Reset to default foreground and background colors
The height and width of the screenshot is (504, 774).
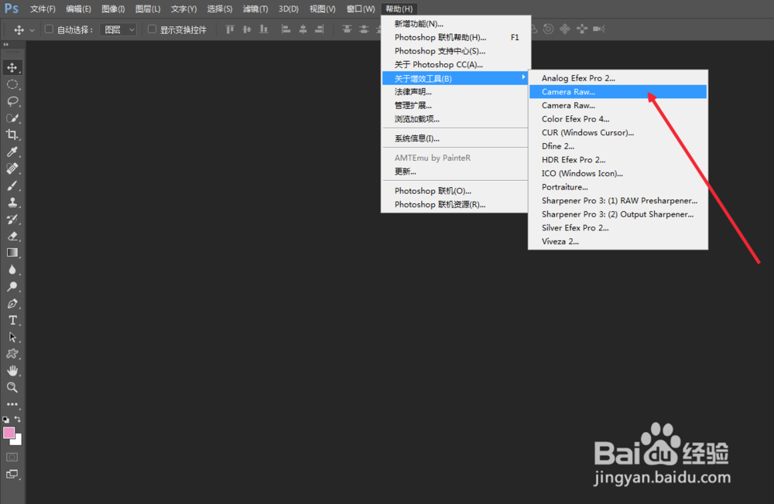click(6, 420)
